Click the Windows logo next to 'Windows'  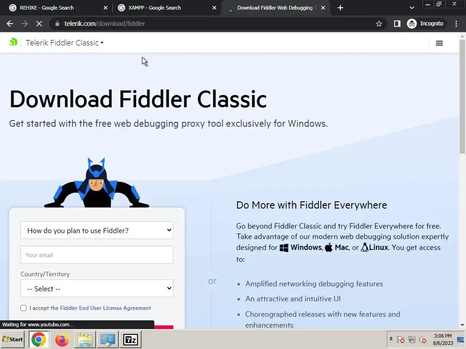(284, 248)
